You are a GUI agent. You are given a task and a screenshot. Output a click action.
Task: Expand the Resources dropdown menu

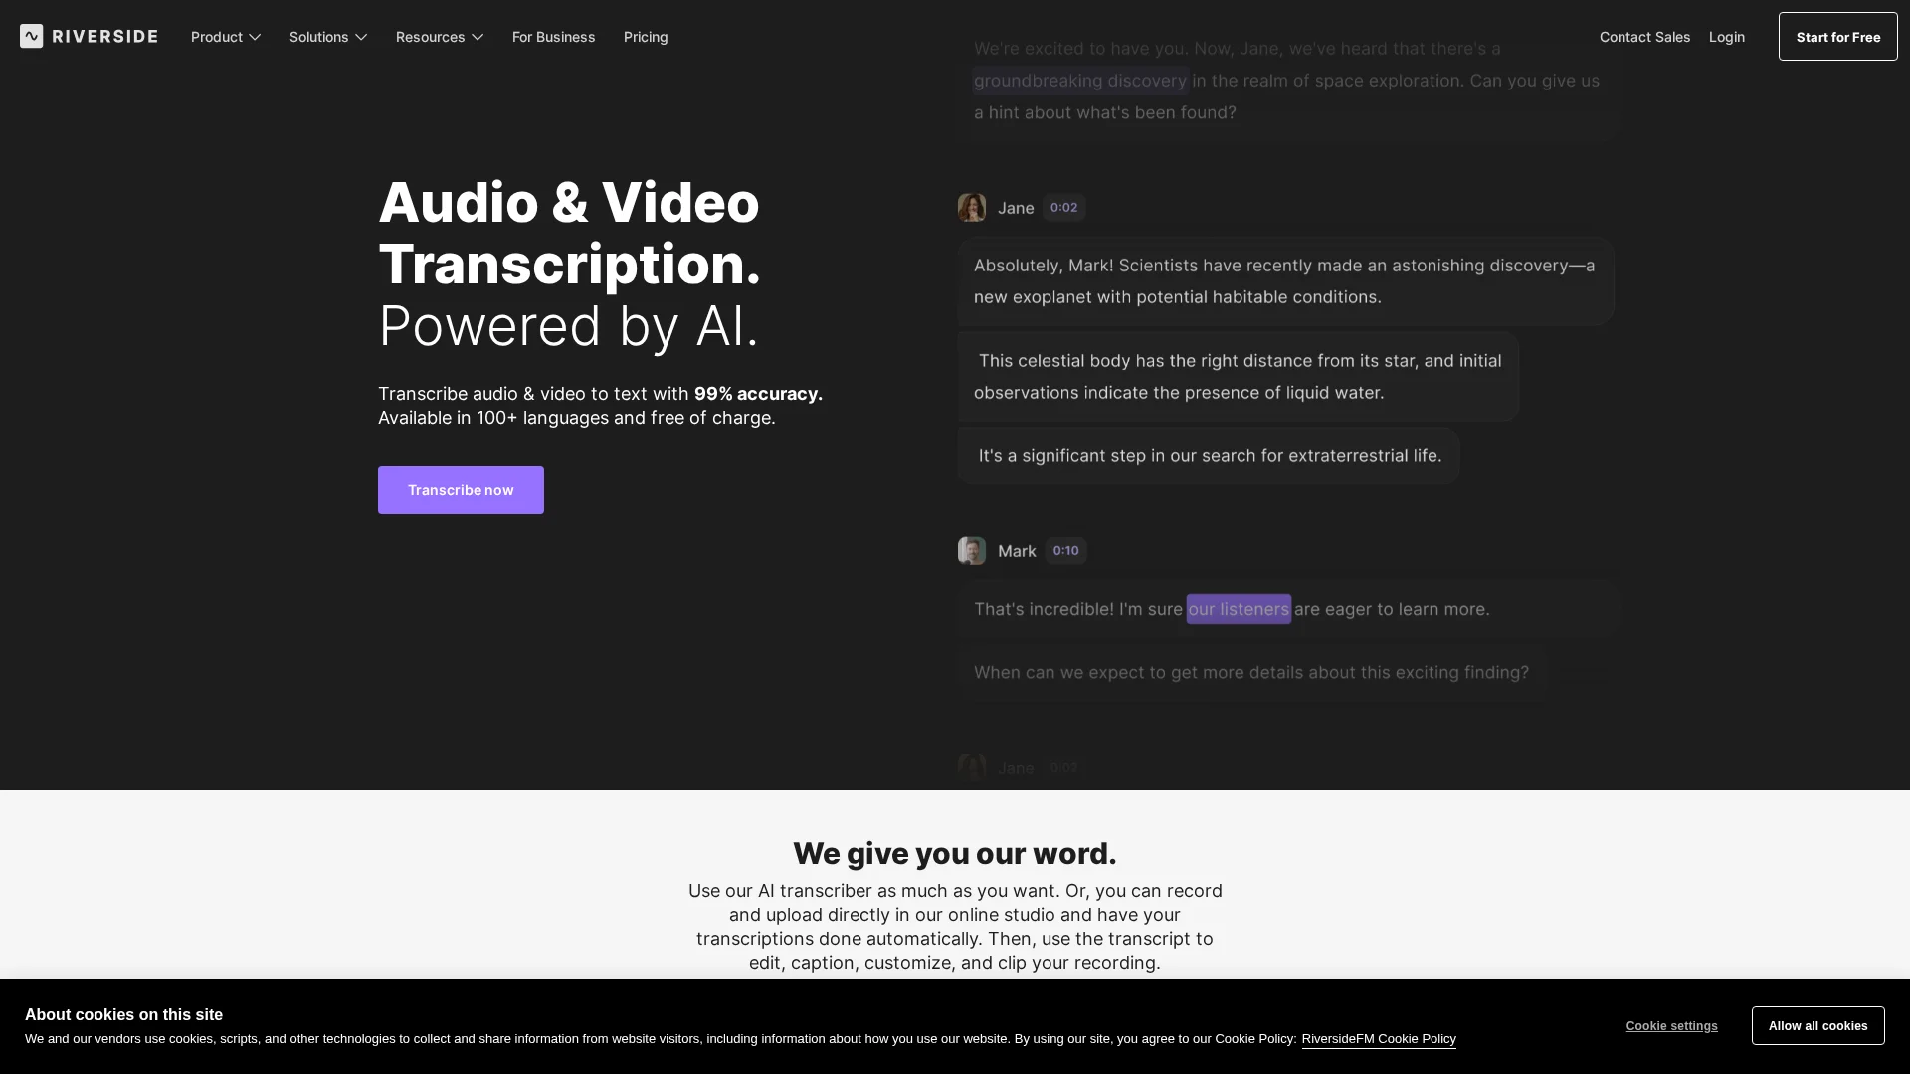click(439, 37)
